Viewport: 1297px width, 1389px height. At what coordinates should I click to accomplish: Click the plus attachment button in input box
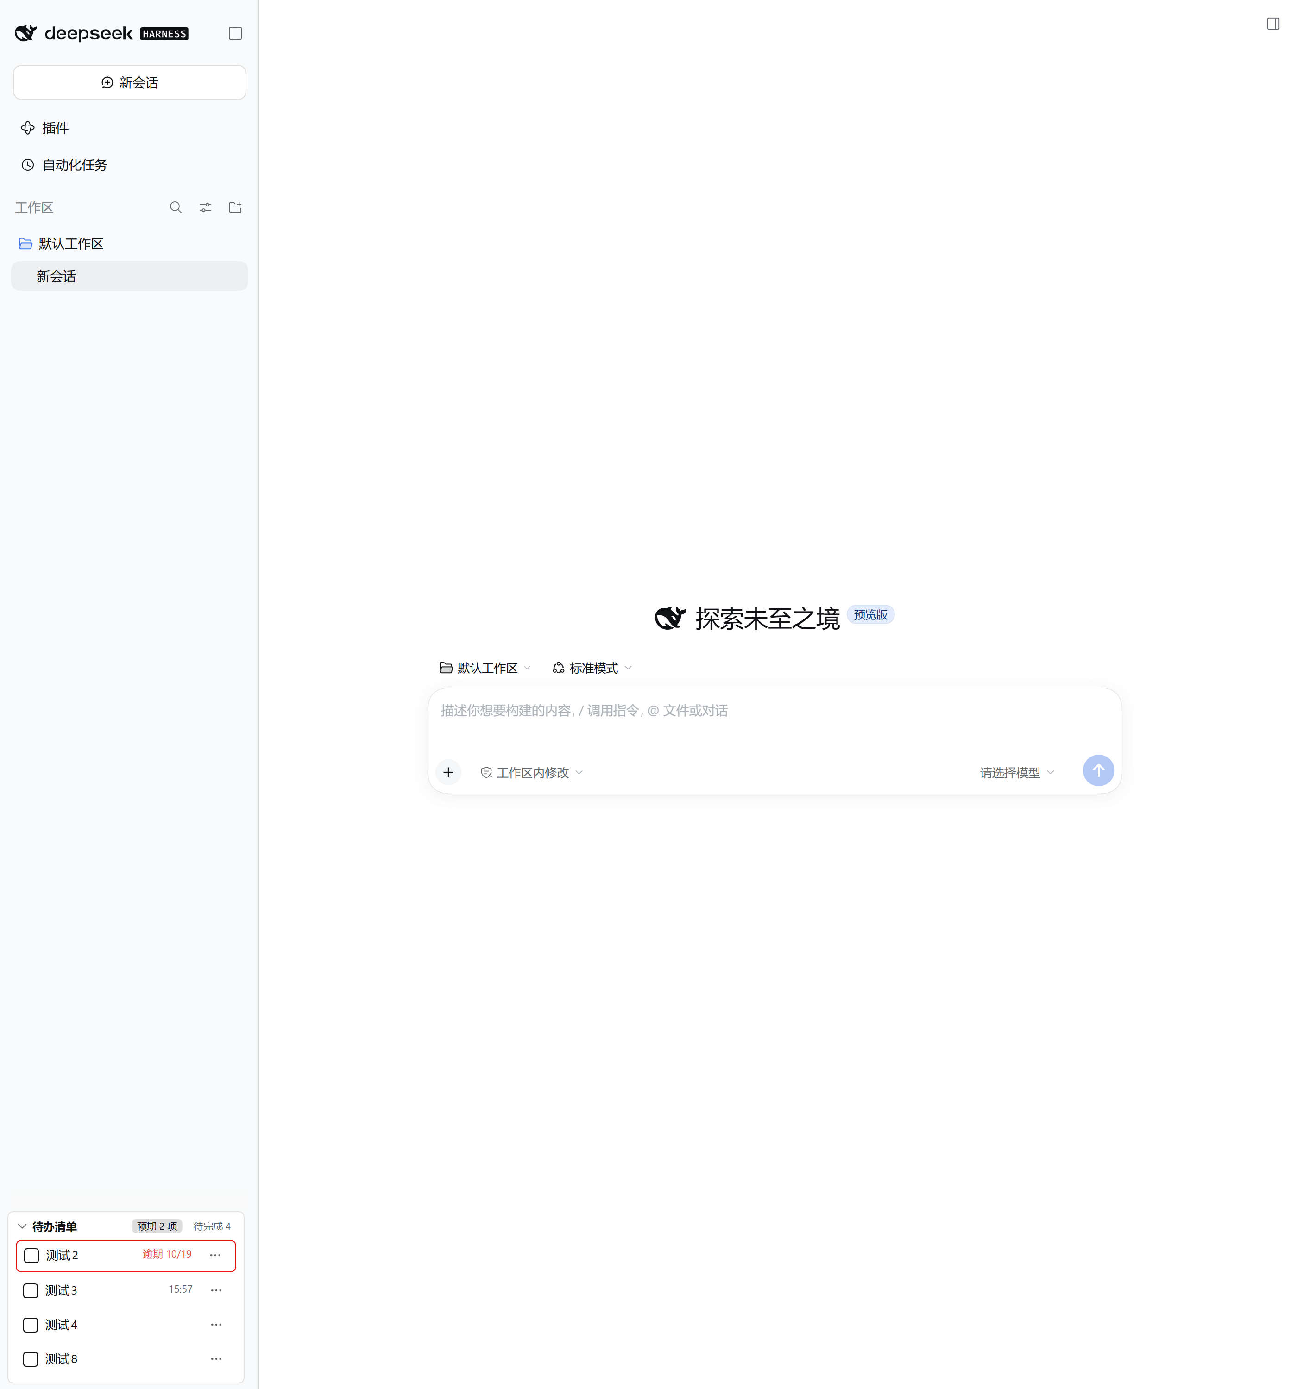[448, 772]
